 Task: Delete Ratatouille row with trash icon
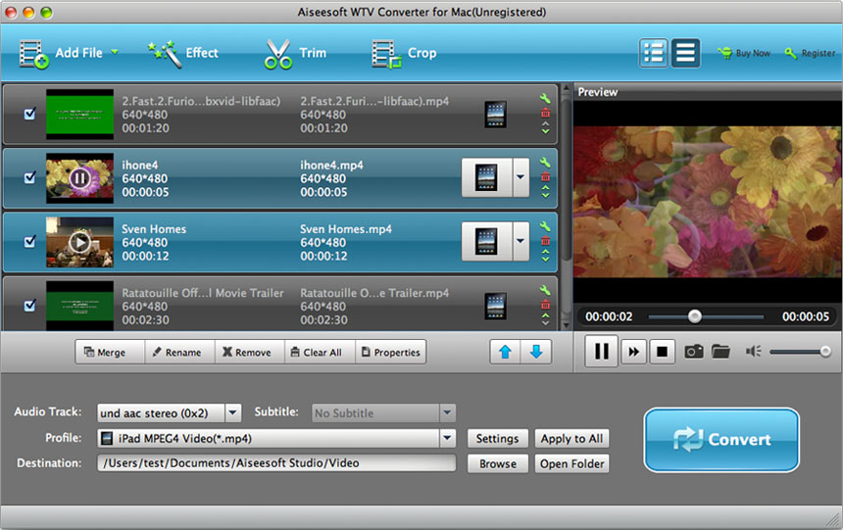(545, 305)
